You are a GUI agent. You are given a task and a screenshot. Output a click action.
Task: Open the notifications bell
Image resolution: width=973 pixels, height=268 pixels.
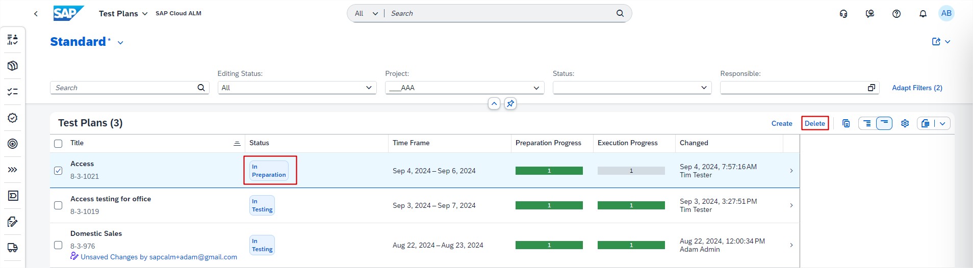tap(923, 14)
